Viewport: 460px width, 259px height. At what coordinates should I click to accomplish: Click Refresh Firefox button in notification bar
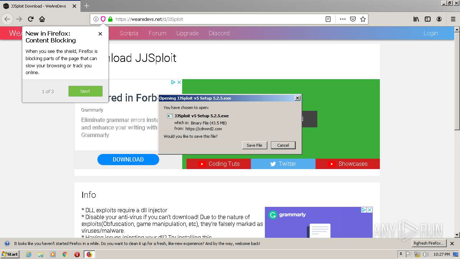tap(429, 244)
